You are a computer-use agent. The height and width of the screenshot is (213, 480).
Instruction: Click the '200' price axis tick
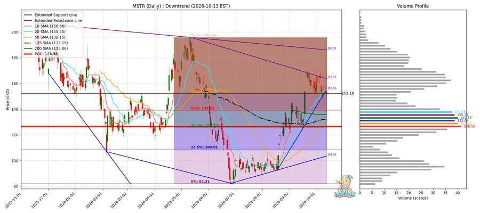pos(16,32)
